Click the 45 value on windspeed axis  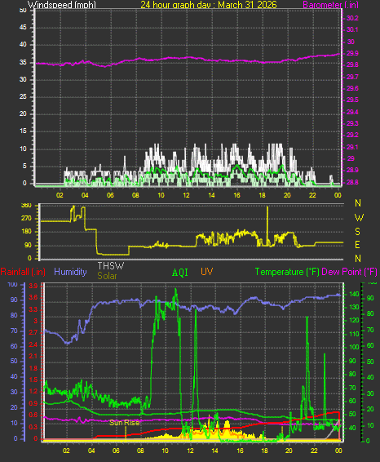tap(23, 28)
